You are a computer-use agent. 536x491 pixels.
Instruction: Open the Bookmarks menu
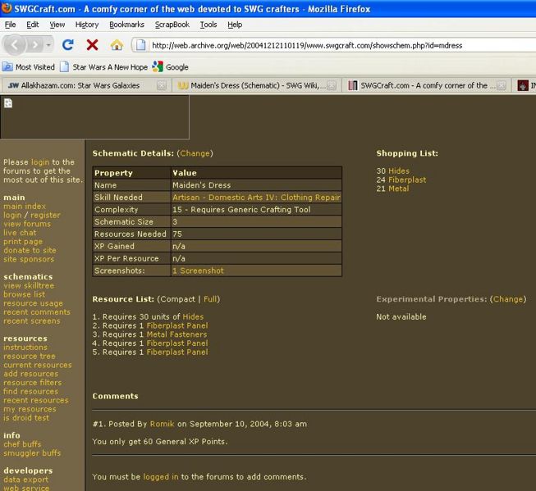(126, 25)
